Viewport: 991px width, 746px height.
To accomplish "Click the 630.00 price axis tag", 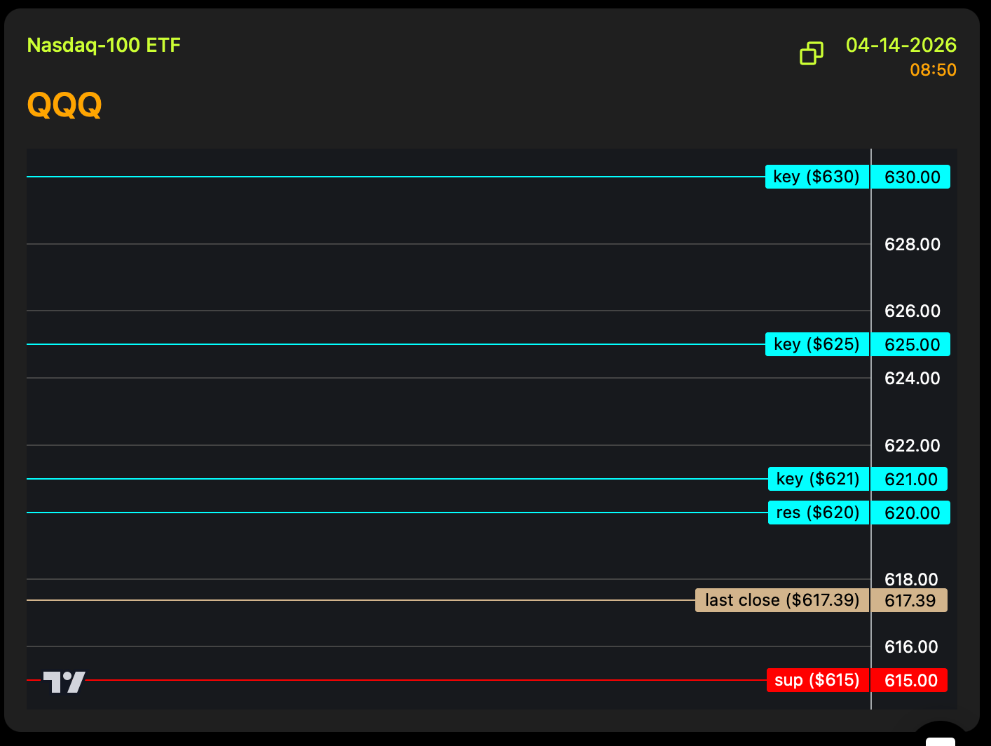I will (x=911, y=177).
